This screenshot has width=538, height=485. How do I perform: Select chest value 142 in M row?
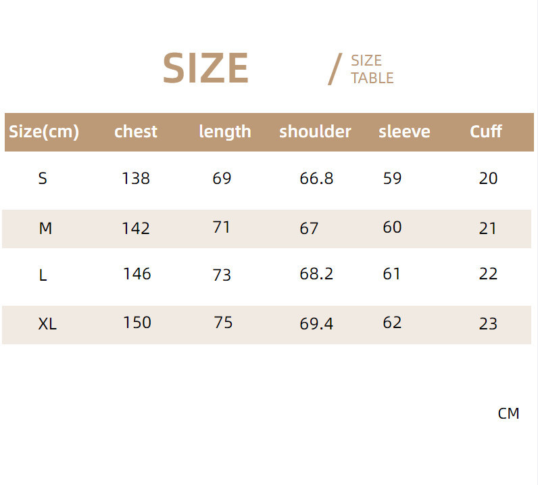(x=136, y=229)
